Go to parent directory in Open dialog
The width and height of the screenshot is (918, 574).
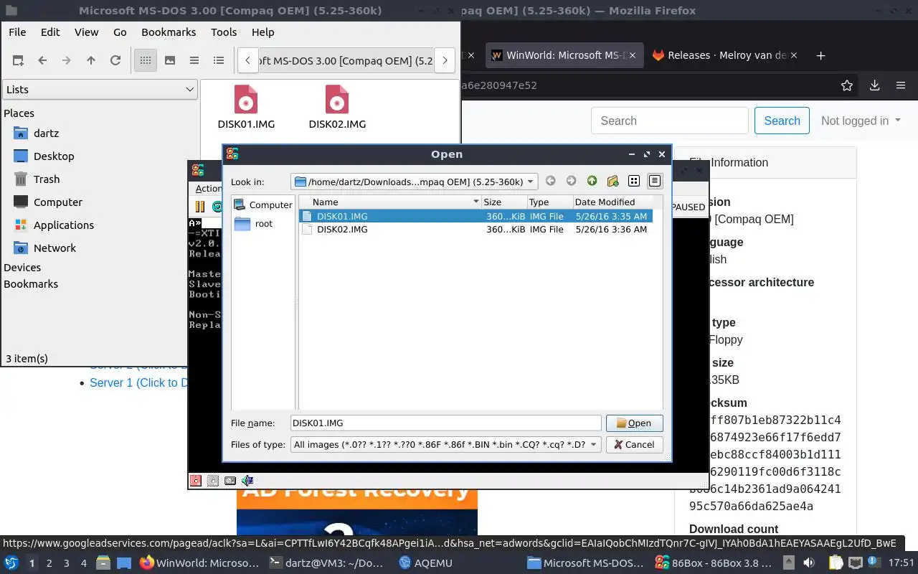[x=592, y=182]
